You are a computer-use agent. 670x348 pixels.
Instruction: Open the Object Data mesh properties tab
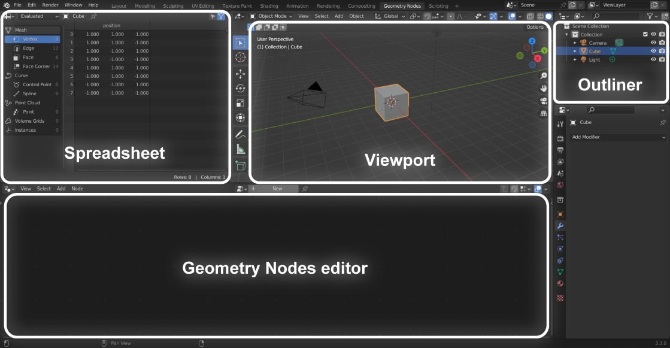click(560, 272)
